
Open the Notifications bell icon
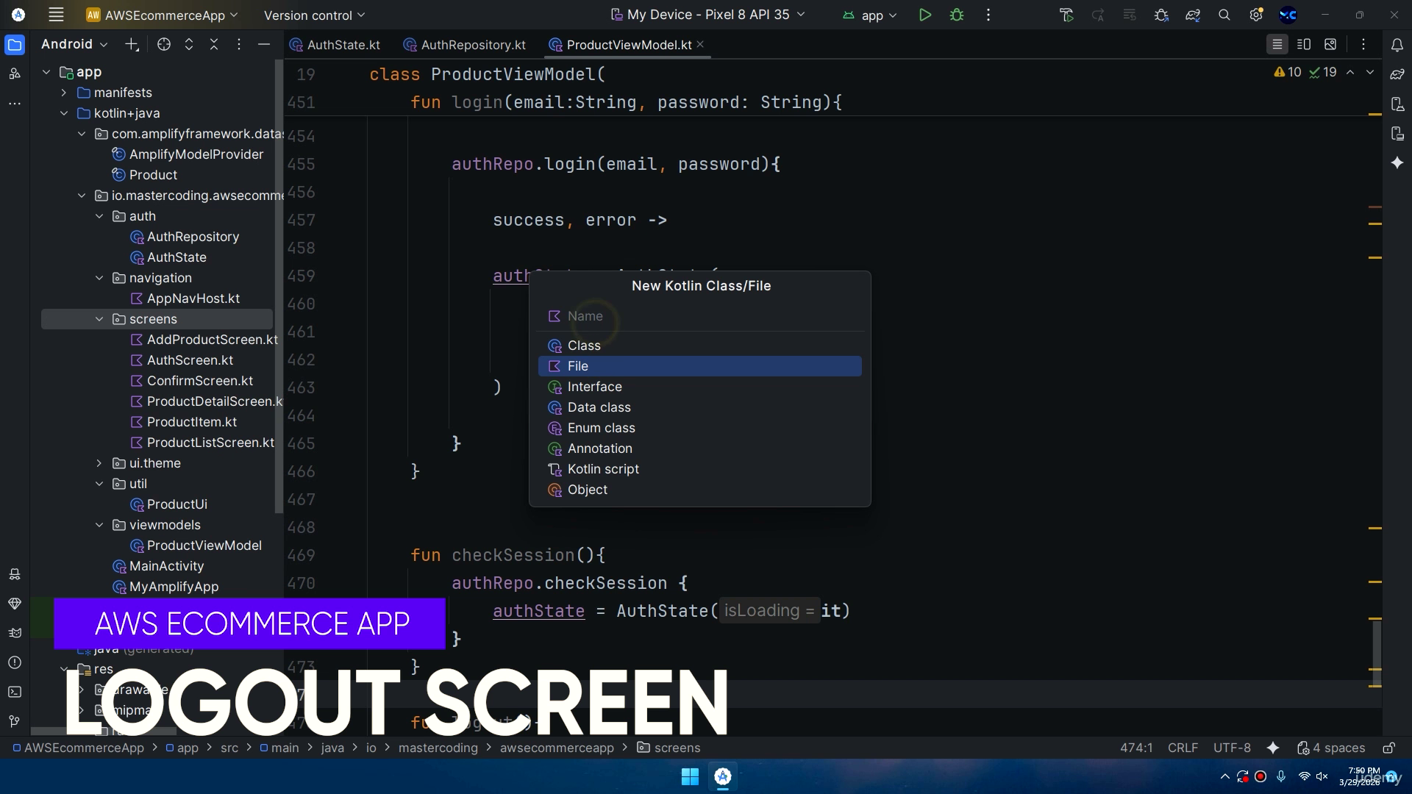1397,45
